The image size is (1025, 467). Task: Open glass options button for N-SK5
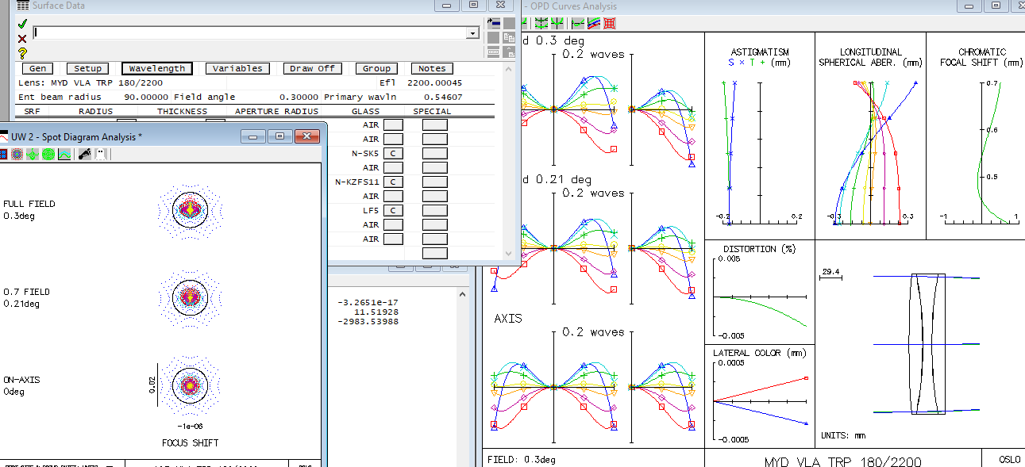[393, 153]
